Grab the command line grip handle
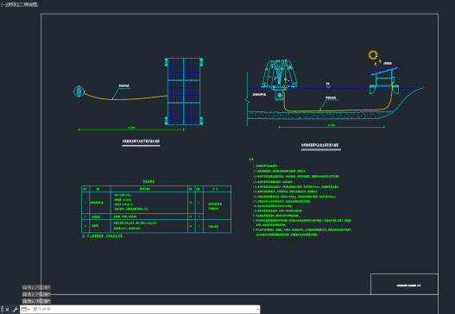 (2, 310)
